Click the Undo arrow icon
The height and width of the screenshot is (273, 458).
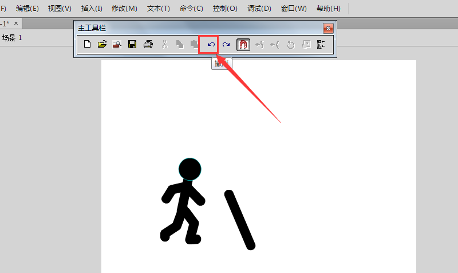point(211,45)
